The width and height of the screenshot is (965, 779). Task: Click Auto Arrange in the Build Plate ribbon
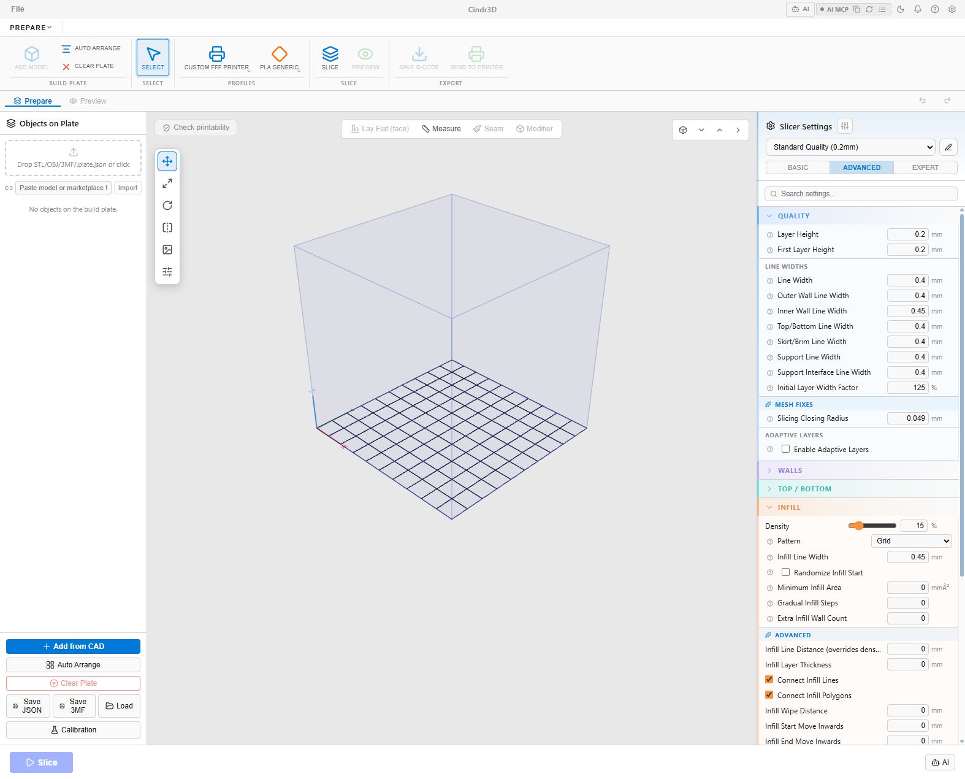click(x=91, y=48)
